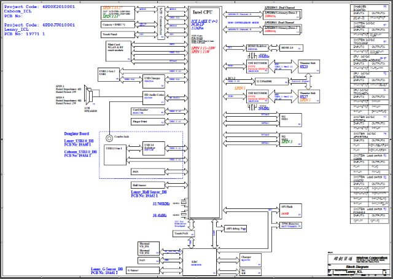Select the Hall Sensor block

point(147,184)
